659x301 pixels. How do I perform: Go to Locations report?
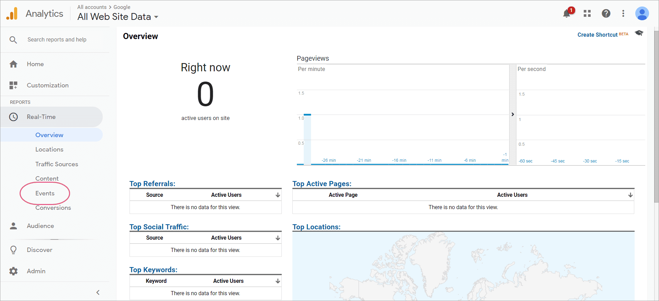(x=49, y=149)
